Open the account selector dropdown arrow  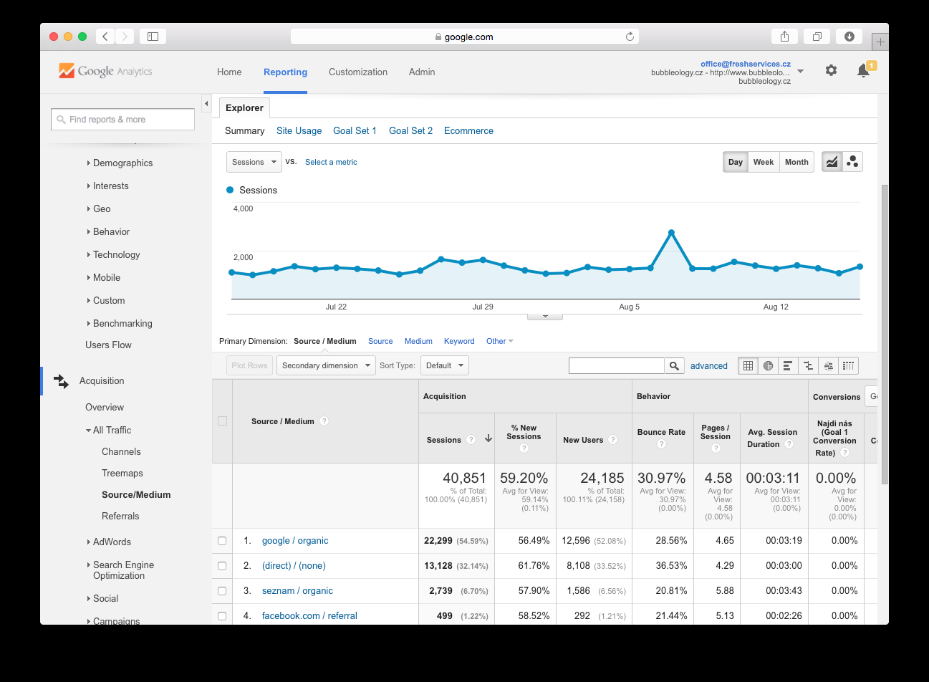(800, 71)
